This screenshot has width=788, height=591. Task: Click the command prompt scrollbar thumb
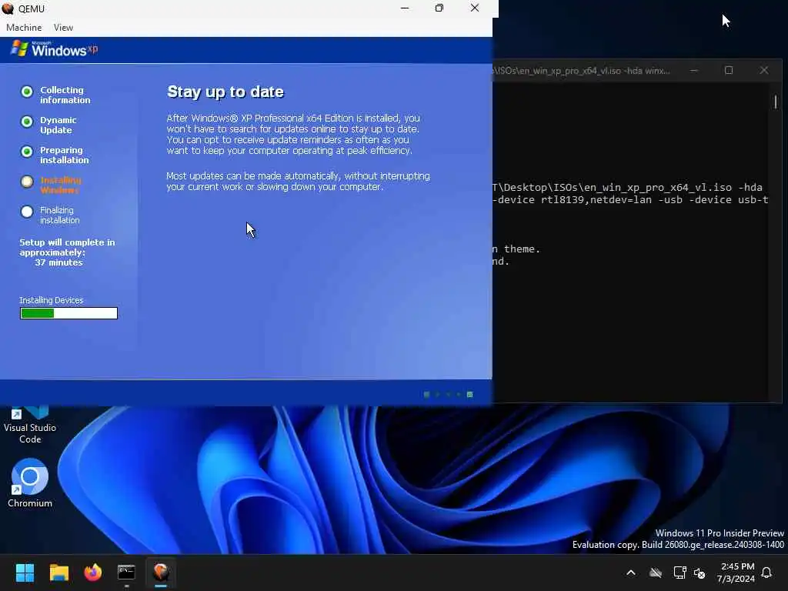776,102
